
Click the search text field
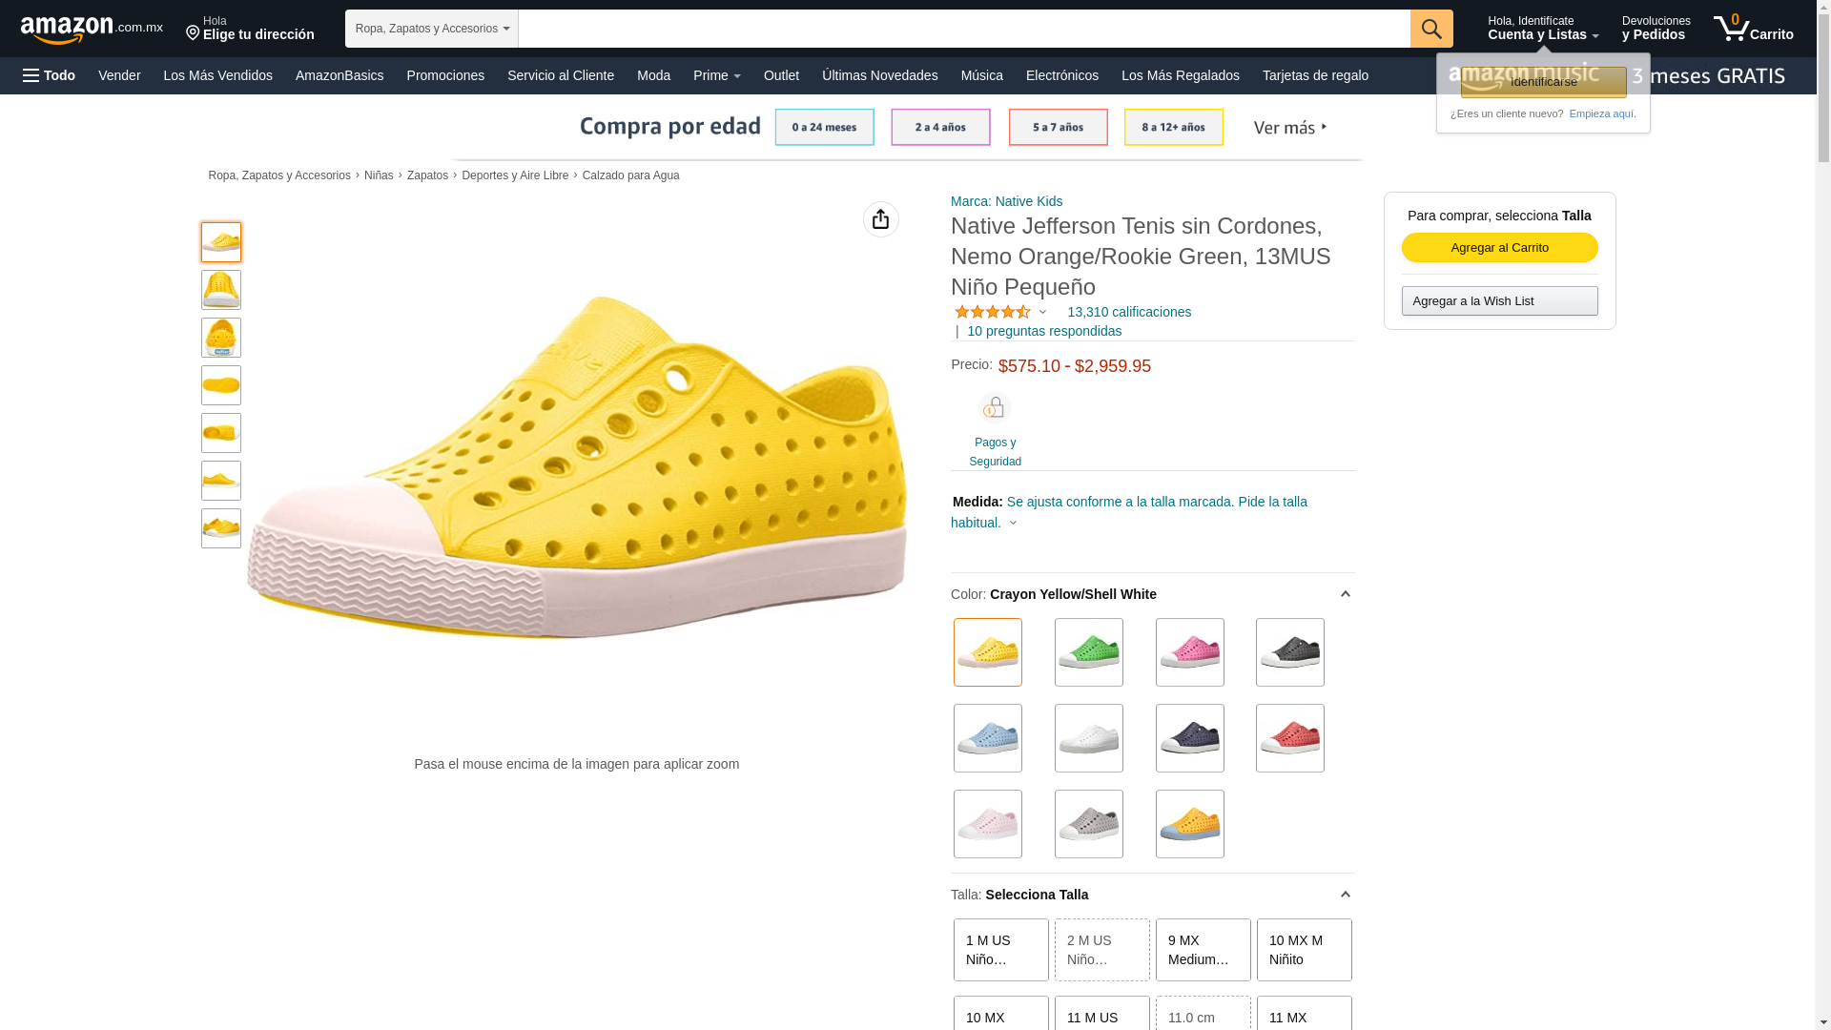click(x=963, y=29)
